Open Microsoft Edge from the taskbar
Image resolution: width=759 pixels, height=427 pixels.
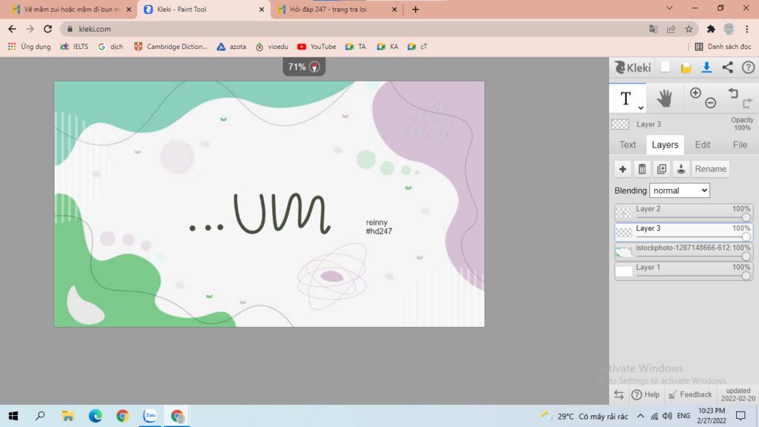[96, 416]
